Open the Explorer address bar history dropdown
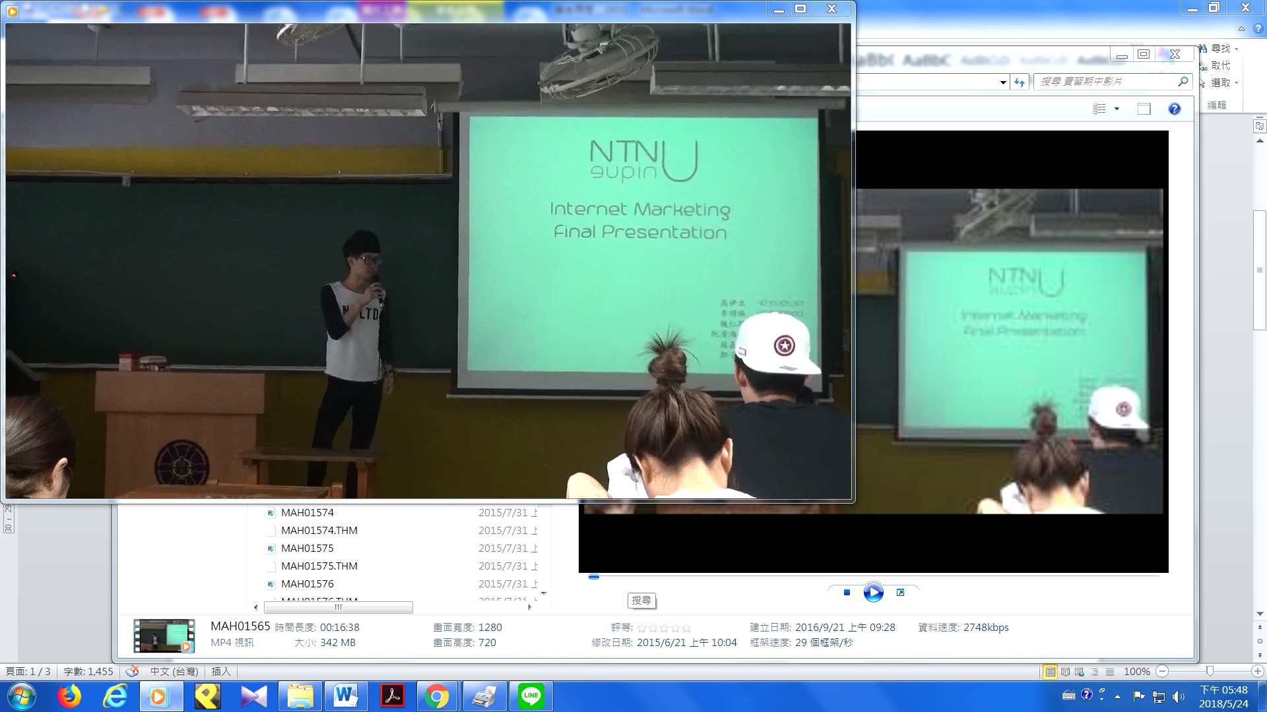The image size is (1267, 712). (1003, 82)
